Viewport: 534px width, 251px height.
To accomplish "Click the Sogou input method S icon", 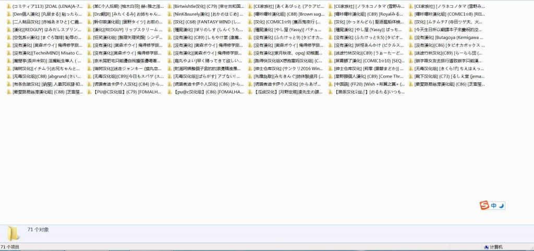I will coord(484,205).
